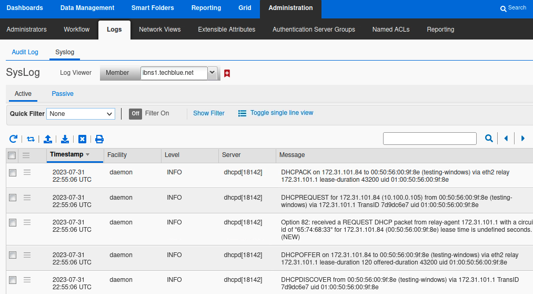Click Toggle single line view
533x294 pixels.
click(281, 113)
